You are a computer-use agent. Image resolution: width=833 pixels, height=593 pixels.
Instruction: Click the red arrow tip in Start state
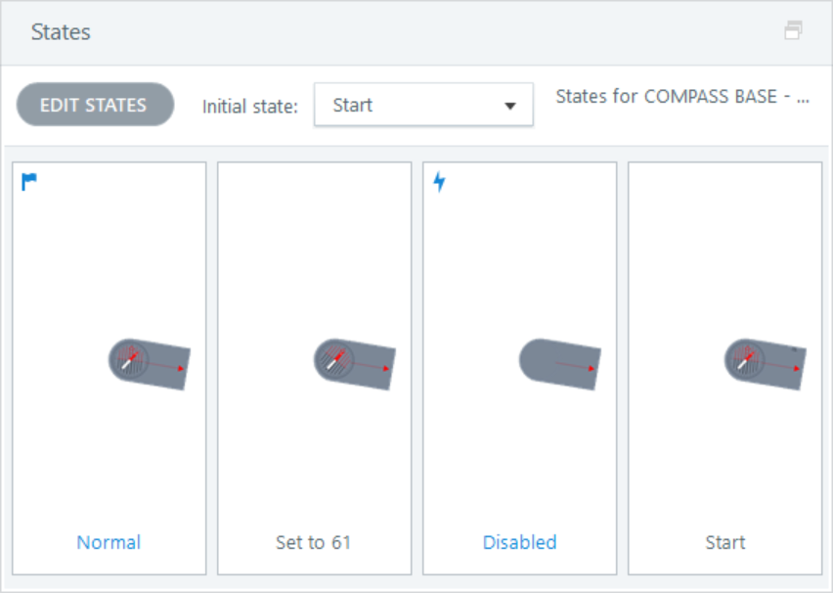tap(798, 369)
